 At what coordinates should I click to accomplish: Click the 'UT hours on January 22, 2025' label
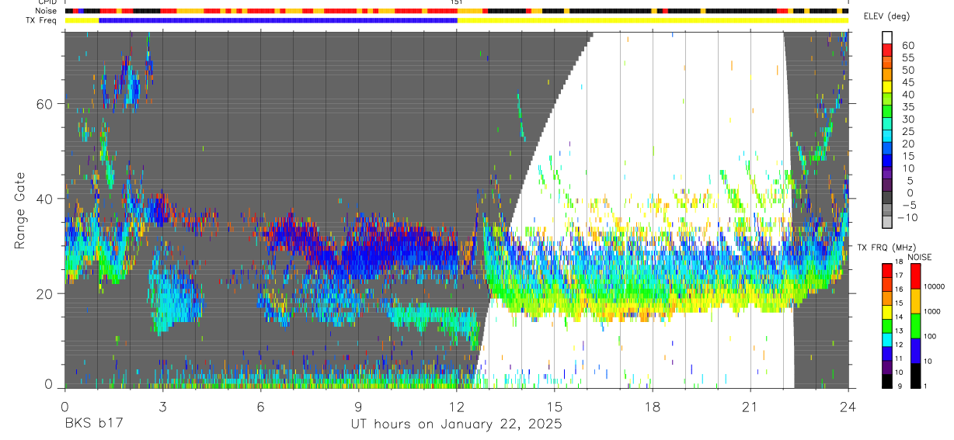pyautogui.click(x=455, y=424)
